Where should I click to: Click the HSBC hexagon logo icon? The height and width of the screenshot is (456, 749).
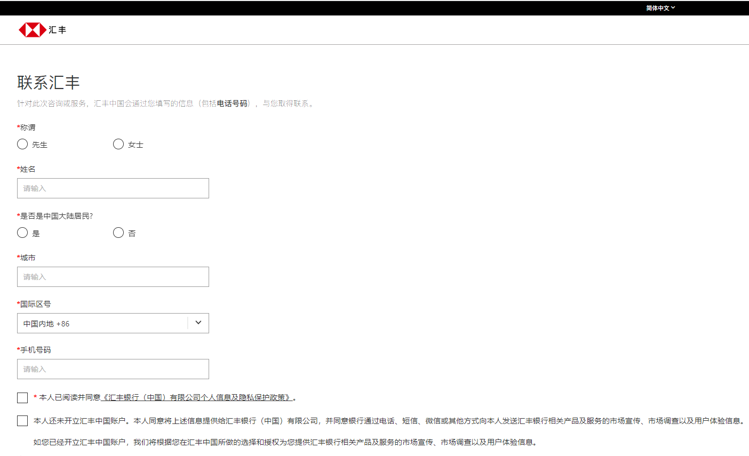pos(33,30)
